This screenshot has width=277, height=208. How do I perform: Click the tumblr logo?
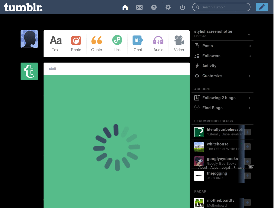[23, 7]
